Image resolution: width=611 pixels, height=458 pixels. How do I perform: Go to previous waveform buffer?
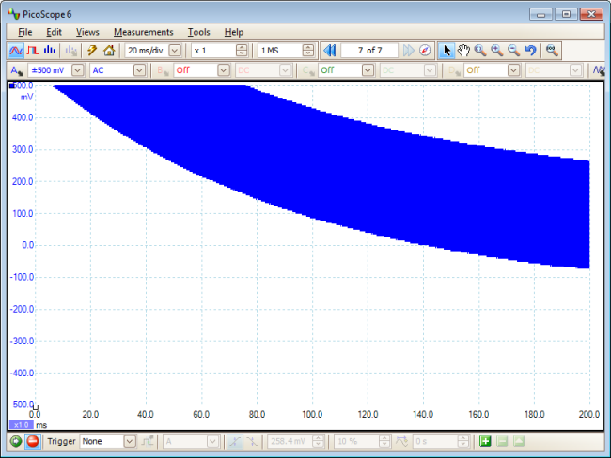click(x=329, y=51)
